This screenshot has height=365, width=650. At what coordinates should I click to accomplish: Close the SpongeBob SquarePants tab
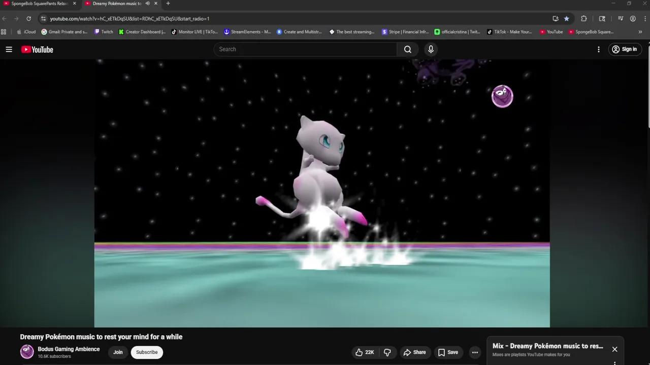pyautogui.click(x=74, y=4)
